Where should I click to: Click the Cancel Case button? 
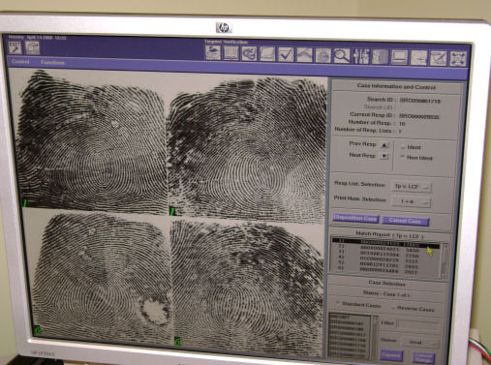(406, 221)
